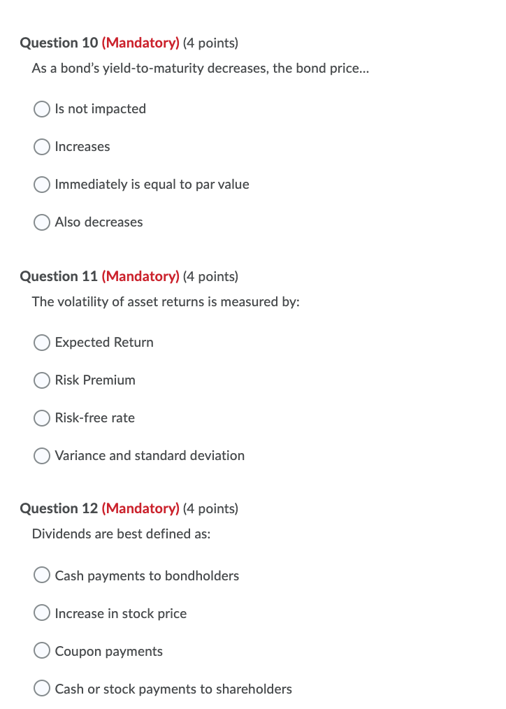The image size is (506, 709).
Task: Click the Question 10 heading
Action: [60, 43]
